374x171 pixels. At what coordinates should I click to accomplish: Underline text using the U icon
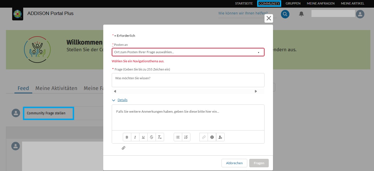click(143, 137)
